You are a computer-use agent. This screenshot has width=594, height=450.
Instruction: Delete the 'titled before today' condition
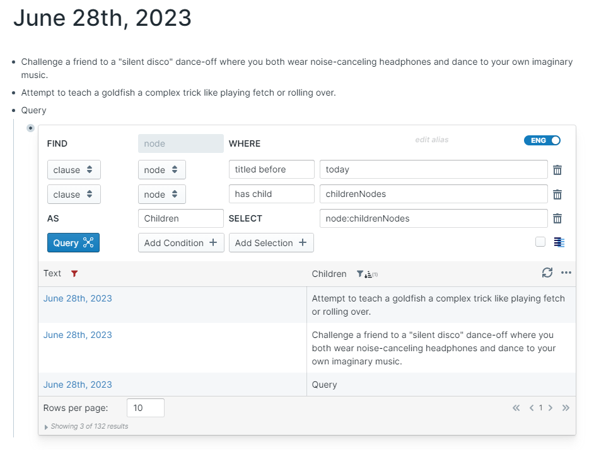click(557, 170)
